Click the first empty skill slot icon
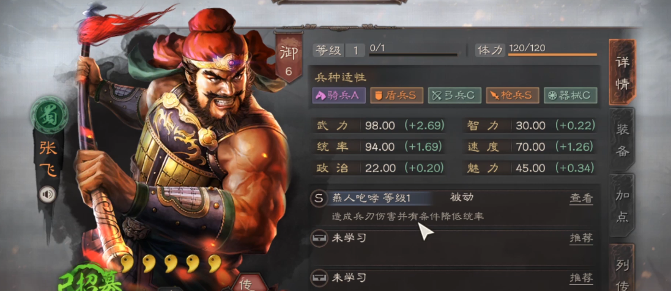The height and width of the screenshot is (291, 671). pos(318,238)
